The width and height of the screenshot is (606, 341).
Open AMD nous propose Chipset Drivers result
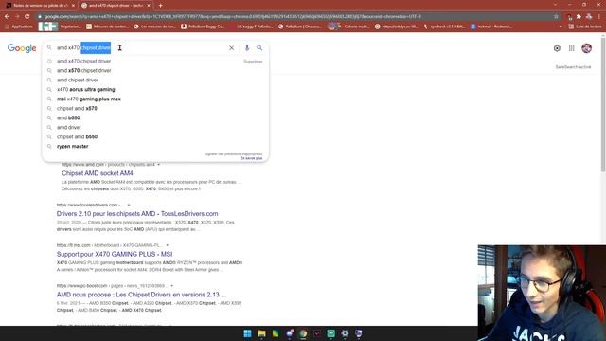pos(141,295)
